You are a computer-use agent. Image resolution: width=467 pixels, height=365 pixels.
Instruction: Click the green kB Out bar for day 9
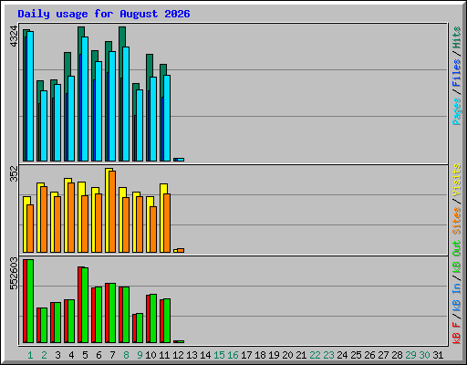tap(140, 328)
